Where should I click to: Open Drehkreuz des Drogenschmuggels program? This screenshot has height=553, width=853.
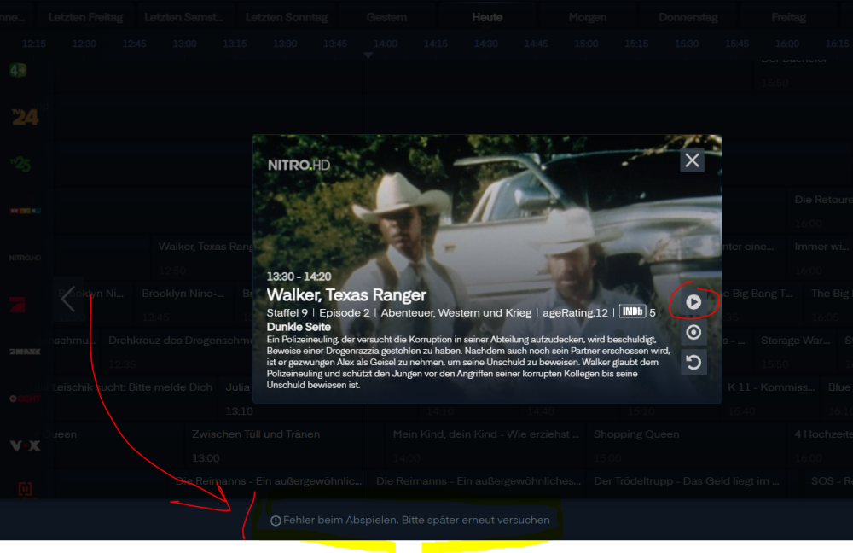pos(179,352)
